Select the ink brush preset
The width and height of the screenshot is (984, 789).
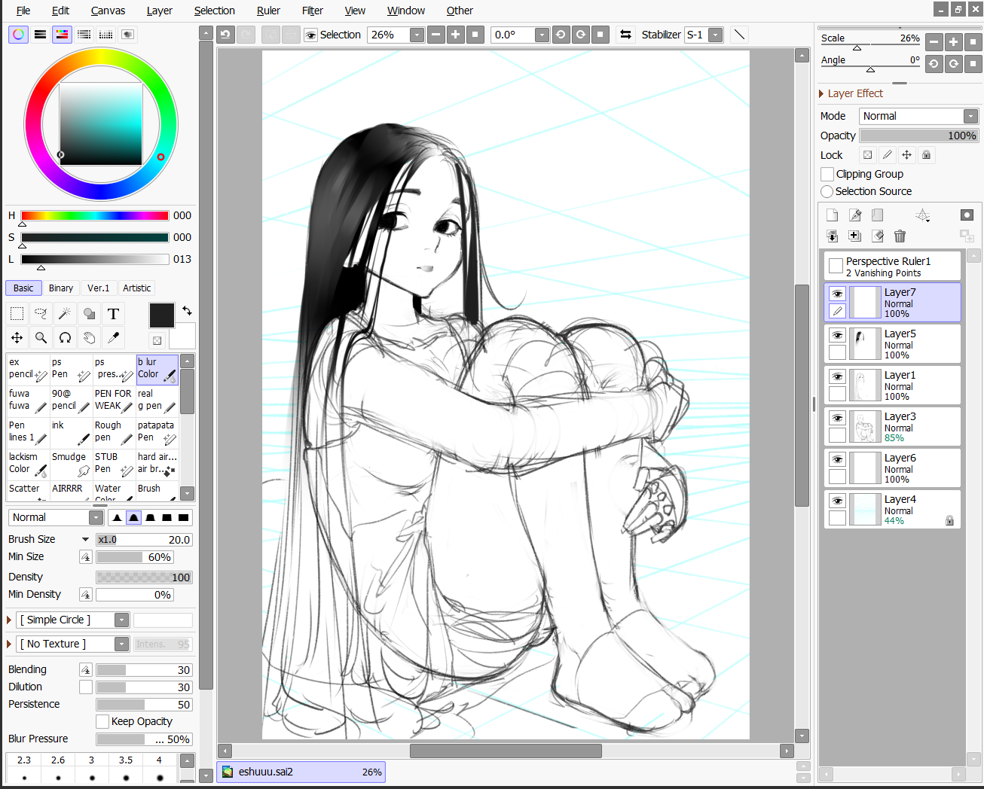(x=71, y=432)
